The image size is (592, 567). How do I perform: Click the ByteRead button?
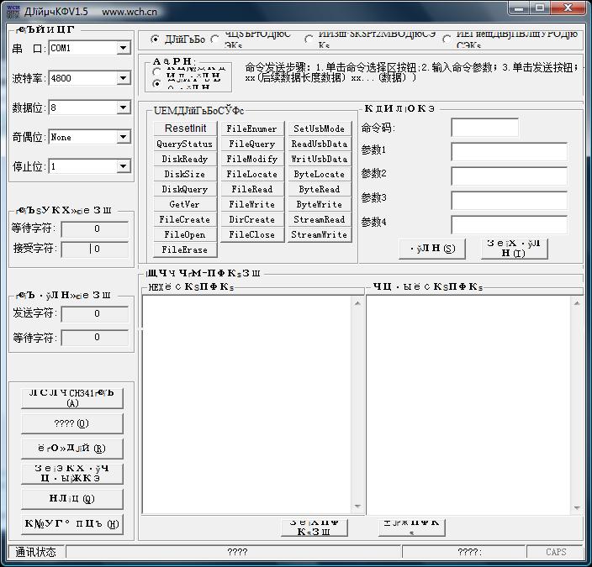[x=320, y=189]
